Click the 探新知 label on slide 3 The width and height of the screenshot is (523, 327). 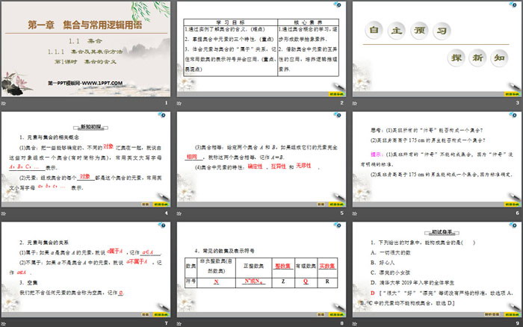click(x=469, y=58)
